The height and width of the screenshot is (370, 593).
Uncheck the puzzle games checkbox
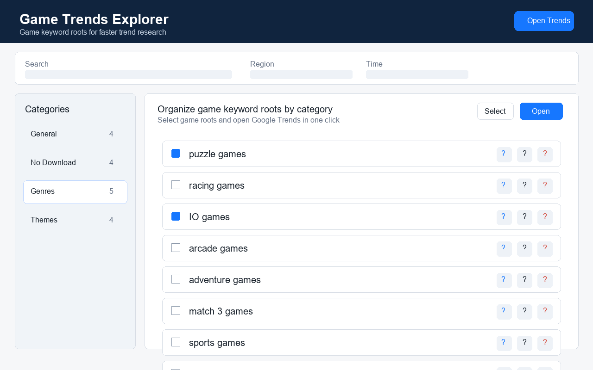point(176,154)
